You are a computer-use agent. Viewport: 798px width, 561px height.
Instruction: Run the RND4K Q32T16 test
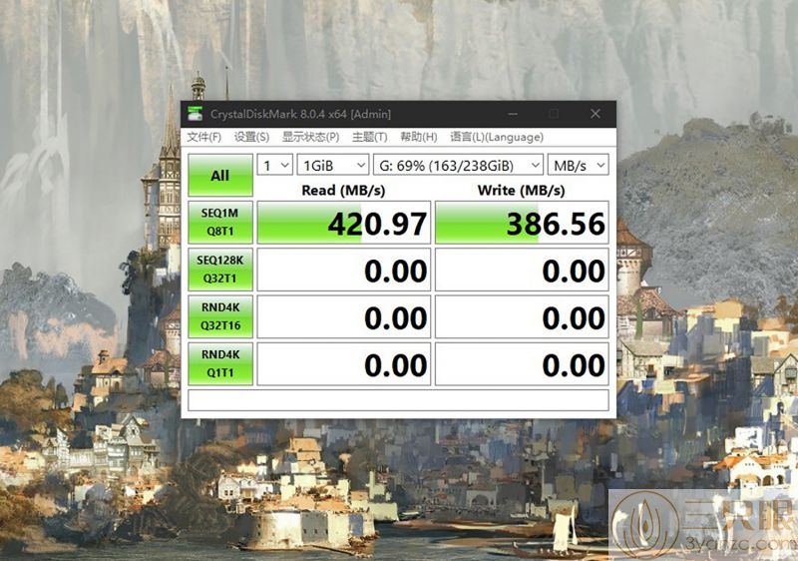(x=220, y=316)
